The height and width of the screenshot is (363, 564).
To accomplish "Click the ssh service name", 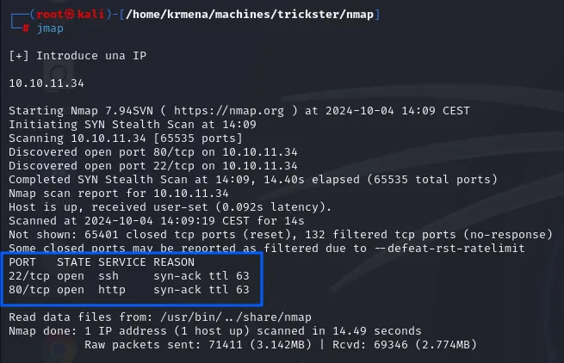I will click(x=108, y=276).
